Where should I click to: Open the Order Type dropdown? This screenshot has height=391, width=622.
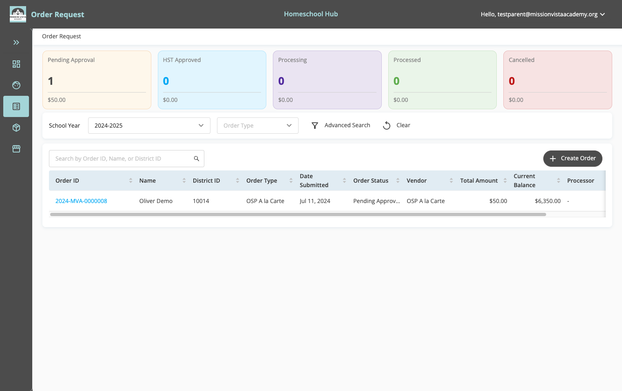258,126
